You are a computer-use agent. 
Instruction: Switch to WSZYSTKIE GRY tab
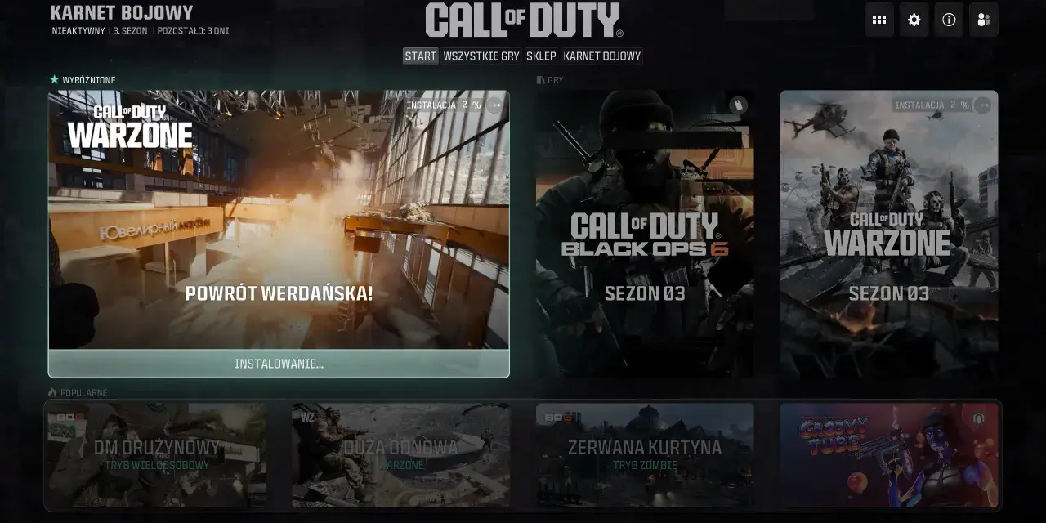(481, 56)
